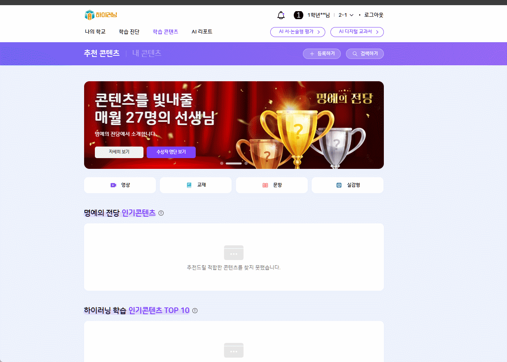
Task: Click the black number 1 grade badge
Action: pyautogui.click(x=298, y=15)
